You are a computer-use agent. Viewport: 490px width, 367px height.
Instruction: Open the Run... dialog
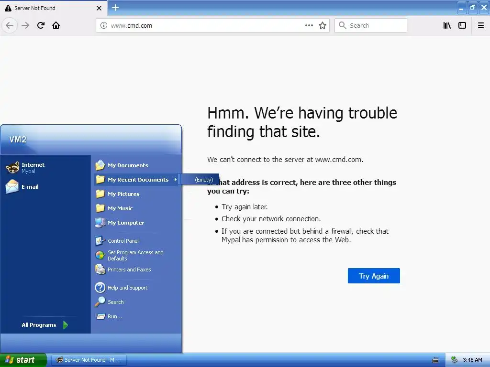point(136,316)
